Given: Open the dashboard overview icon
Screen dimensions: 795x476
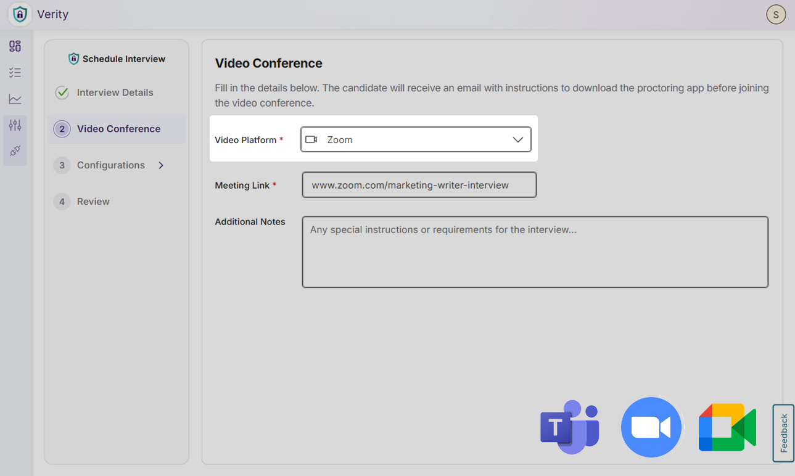Looking at the screenshot, I should (x=15, y=46).
